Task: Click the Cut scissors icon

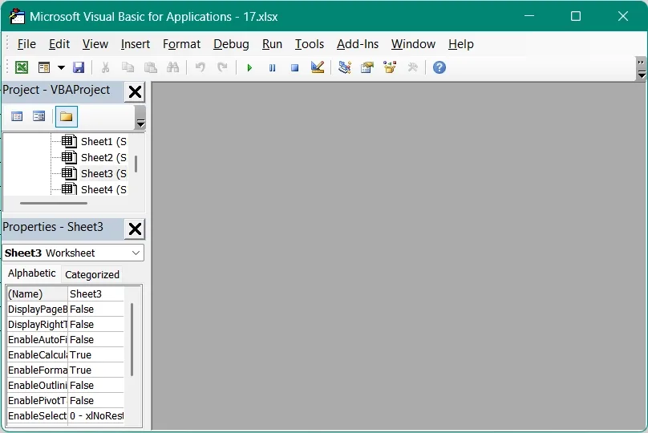Action: 105,67
